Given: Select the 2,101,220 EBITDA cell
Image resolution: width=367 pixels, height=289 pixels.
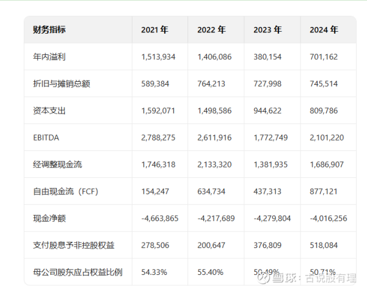Looking at the screenshot, I should coord(327,137).
